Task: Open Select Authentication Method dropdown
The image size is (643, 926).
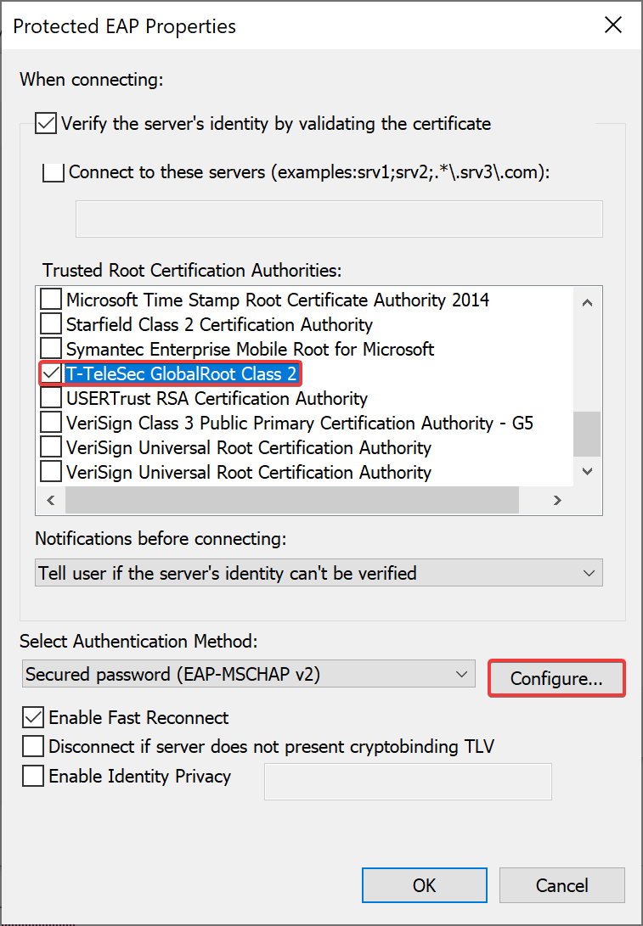Action: click(x=249, y=675)
